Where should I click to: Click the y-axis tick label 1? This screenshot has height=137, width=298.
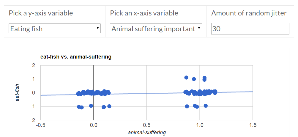point(34,79)
